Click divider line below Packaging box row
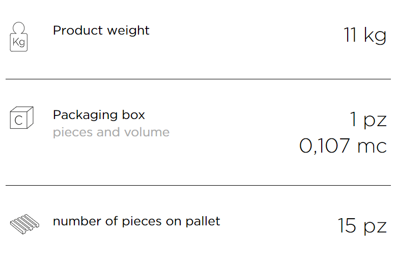 click(x=198, y=185)
